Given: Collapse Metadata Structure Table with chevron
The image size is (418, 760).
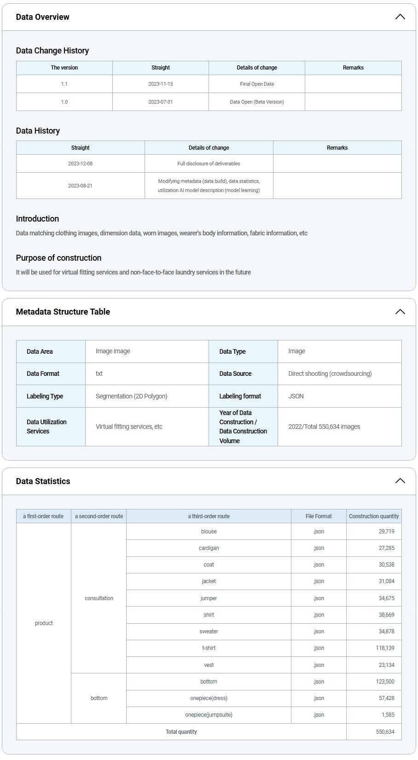Looking at the screenshot, I should point(400,312).
